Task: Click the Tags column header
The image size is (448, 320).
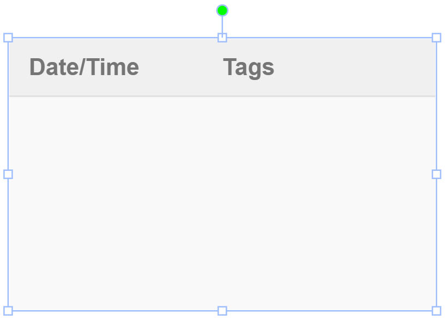Action: point(249,67)
